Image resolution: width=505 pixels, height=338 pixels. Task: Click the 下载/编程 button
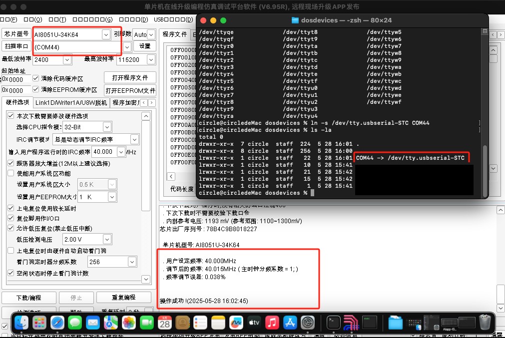29,298
